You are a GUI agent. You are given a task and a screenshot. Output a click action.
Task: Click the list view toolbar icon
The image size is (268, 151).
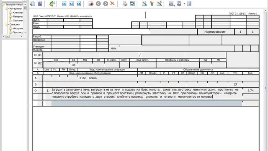[x=40, y=4]
